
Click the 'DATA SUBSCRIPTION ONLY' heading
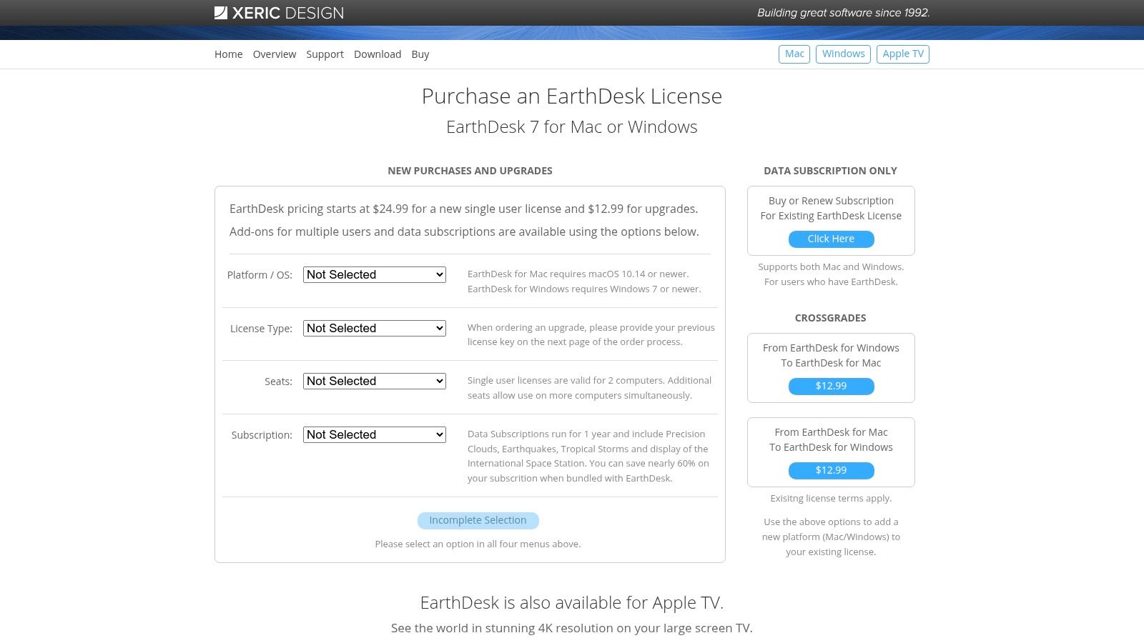pos(830,171)
